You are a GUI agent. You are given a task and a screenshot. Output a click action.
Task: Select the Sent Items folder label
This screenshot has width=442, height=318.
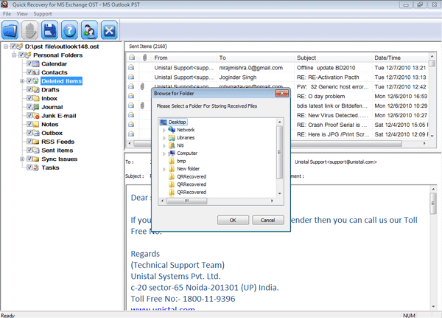click(57, 151)
